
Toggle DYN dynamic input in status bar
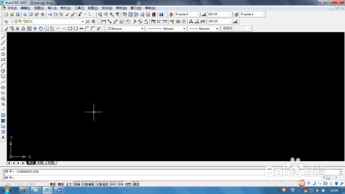coord(121,184)
